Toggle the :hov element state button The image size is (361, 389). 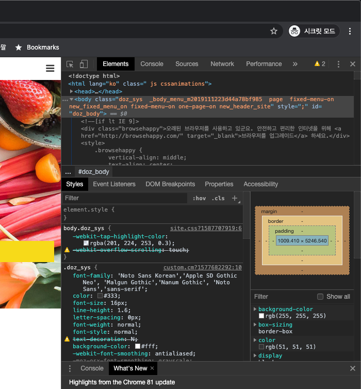click(x=199, y=198)
